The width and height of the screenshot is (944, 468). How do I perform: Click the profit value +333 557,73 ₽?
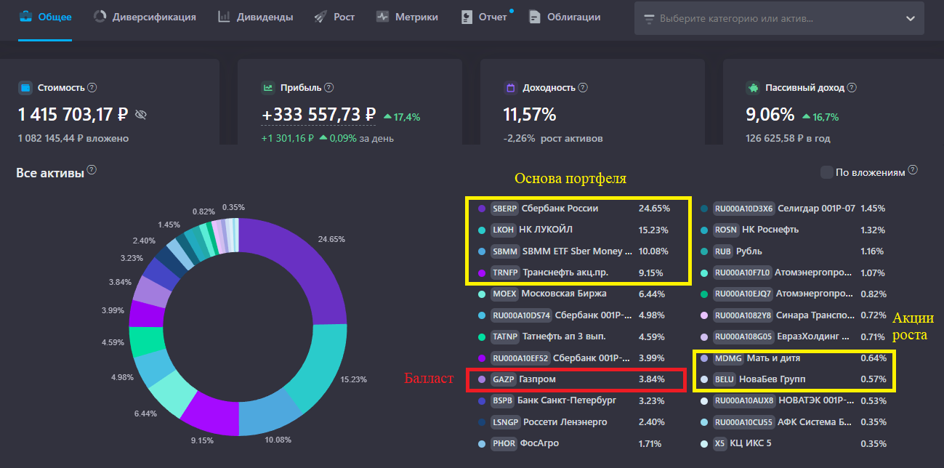(318, 115)
